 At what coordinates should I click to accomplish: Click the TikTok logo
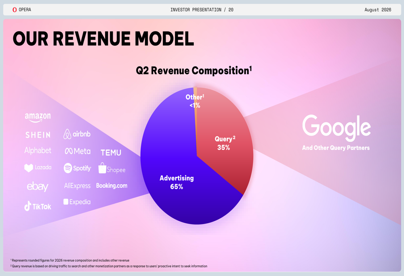click(38, 206)
